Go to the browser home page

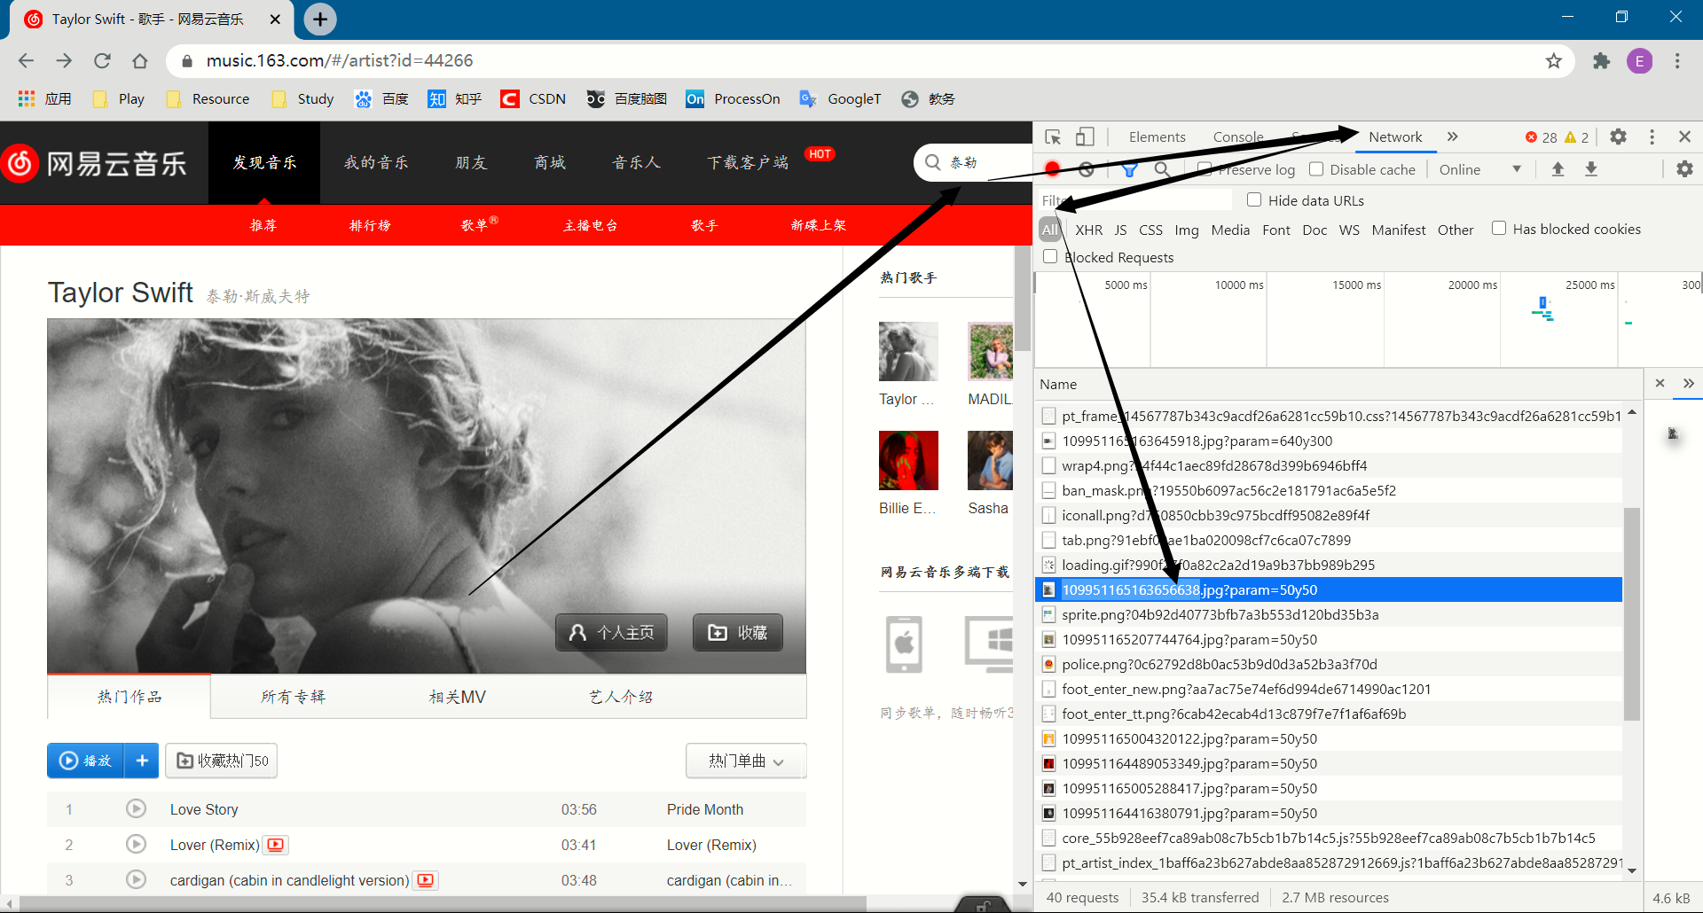click(140, 60)
